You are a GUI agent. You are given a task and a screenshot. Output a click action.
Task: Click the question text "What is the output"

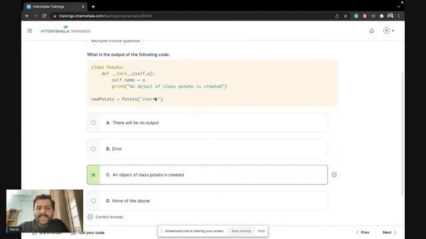pyautogui.click(x=128, y=54)
